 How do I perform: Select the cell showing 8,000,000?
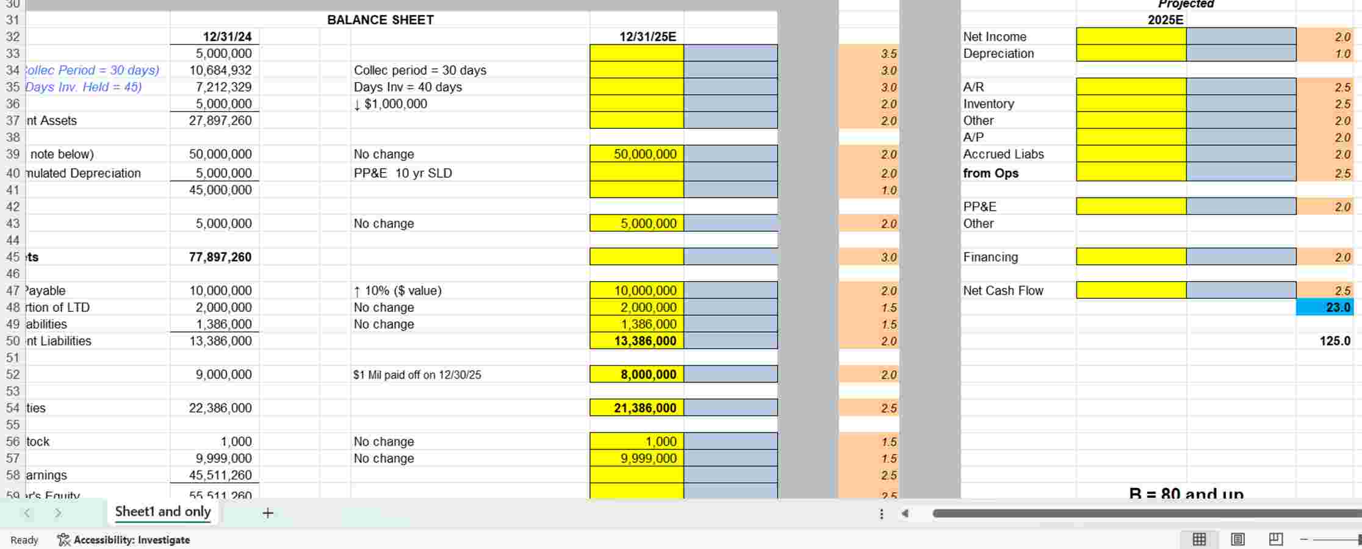635,374
